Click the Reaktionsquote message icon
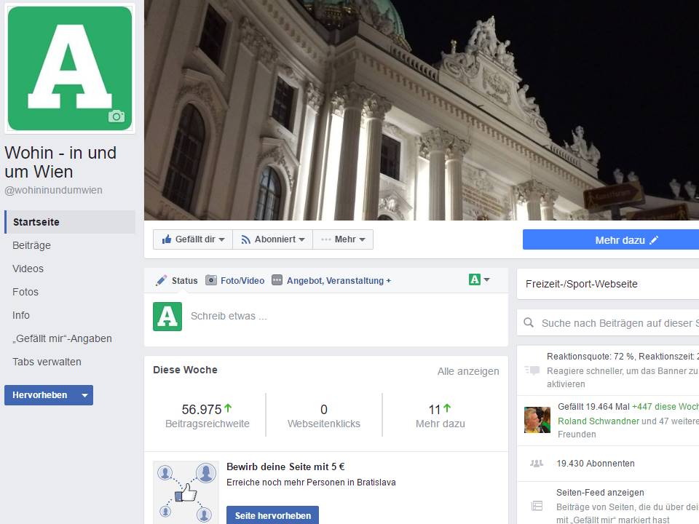 click(x=532, y=370)
